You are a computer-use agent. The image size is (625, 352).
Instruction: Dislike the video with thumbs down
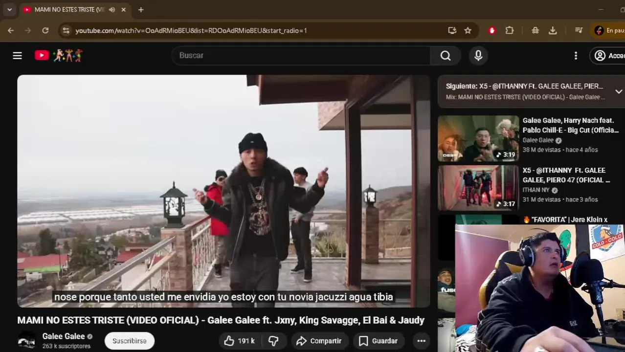click(x=273, y=341)
